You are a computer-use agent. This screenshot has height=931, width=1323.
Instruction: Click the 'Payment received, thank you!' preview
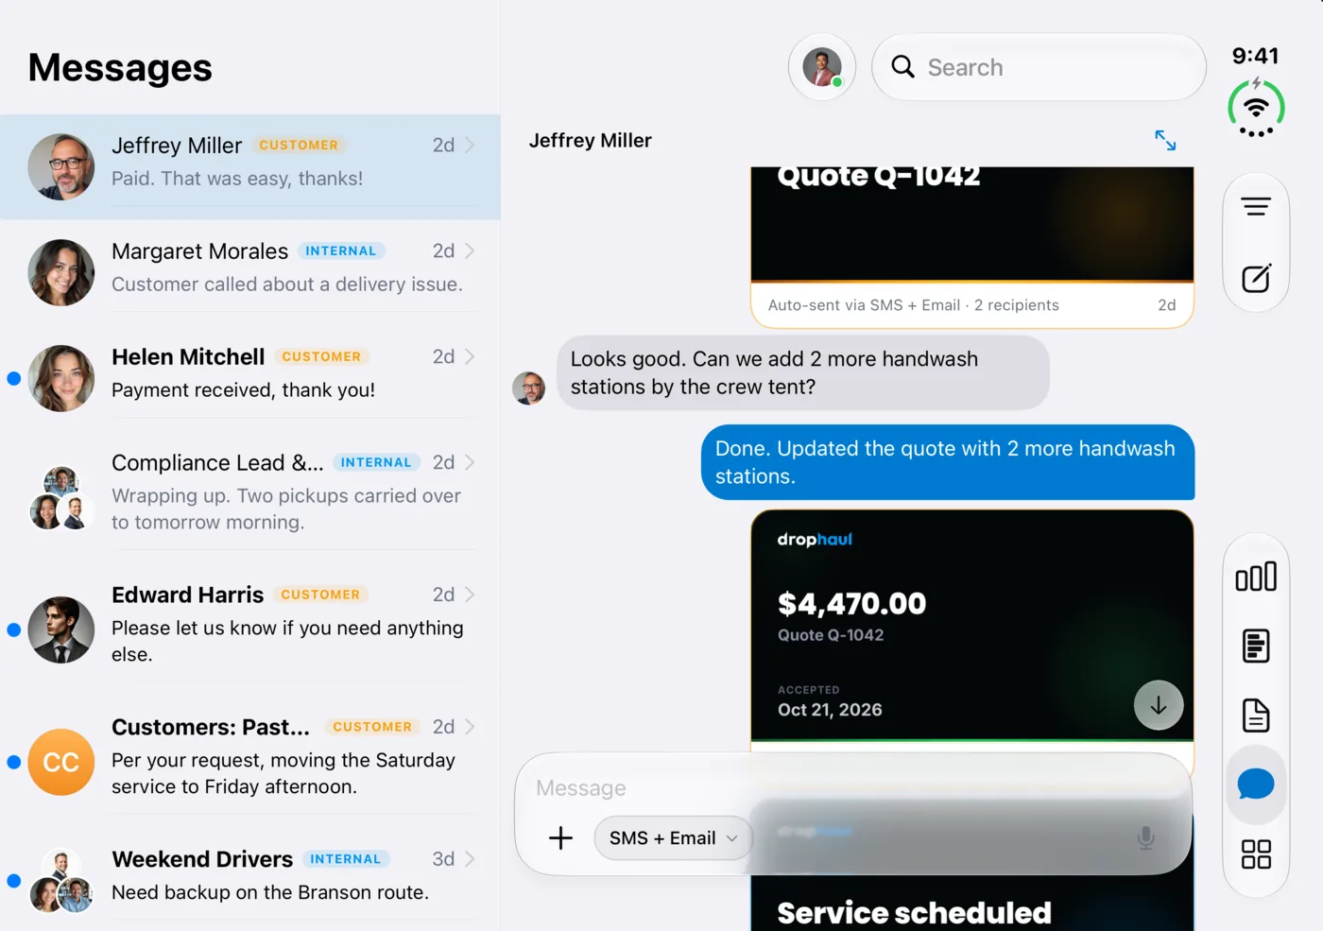point(243,390)
